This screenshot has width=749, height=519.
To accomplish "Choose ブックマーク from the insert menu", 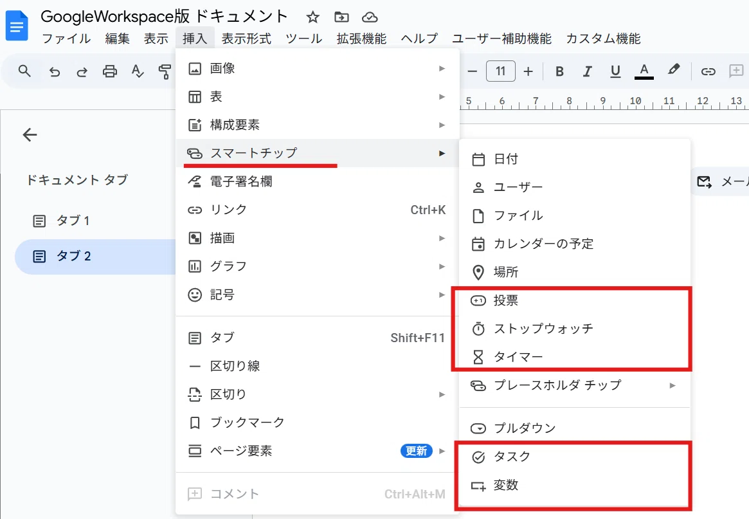I will pos(318,423).
